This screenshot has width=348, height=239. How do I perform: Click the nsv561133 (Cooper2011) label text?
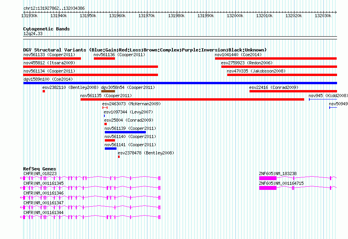[x=49, y=55]
